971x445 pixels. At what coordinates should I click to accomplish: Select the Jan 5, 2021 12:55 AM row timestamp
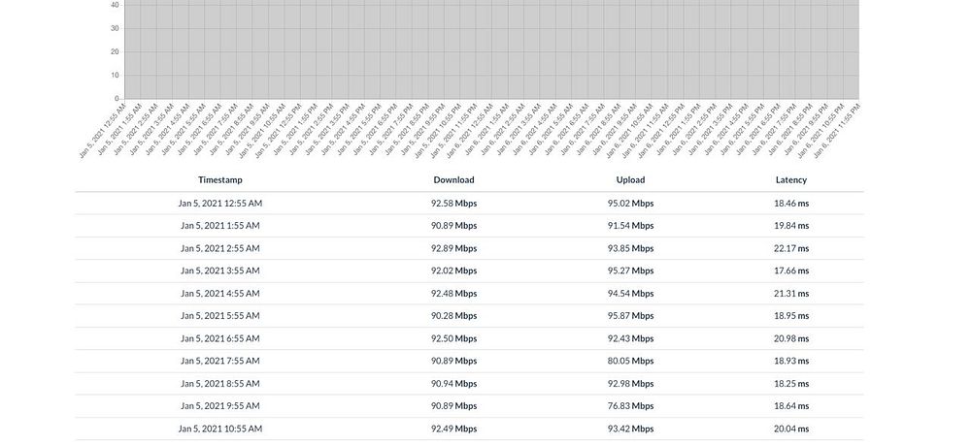[219, 203]
